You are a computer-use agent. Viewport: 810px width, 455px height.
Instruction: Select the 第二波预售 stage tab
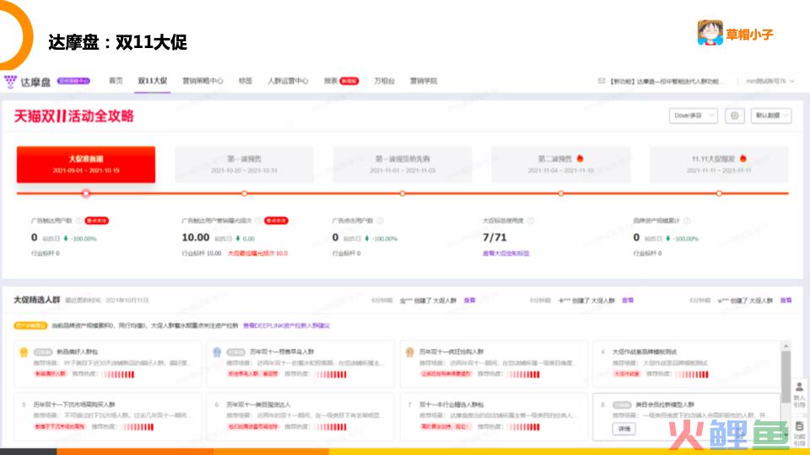coord(560,164)
